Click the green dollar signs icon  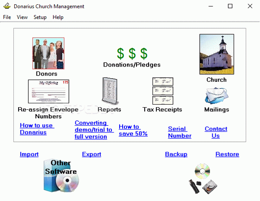pyautogui.click(x=132, y=54)
